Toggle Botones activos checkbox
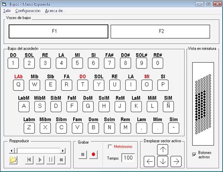 click(194, 155)
